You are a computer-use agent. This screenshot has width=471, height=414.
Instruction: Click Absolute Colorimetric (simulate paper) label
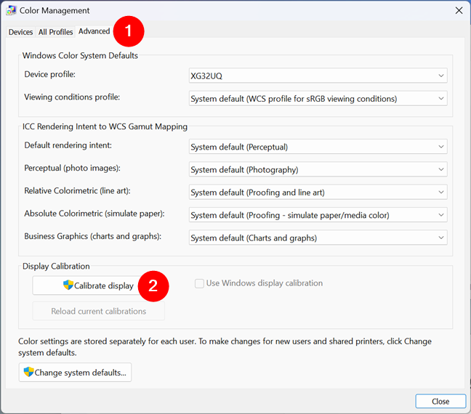(x=94, y=214)
